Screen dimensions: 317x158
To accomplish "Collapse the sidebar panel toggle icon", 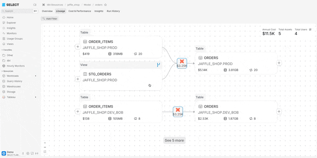I will pos(35,5).
